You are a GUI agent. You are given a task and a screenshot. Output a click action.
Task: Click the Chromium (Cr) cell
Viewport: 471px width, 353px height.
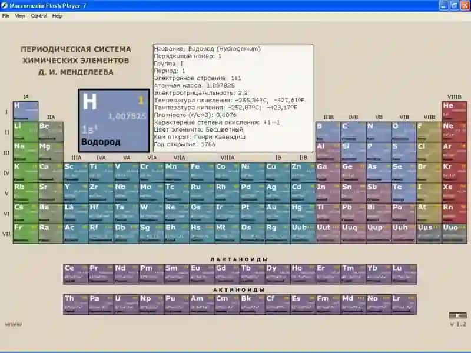click(152, 172)
